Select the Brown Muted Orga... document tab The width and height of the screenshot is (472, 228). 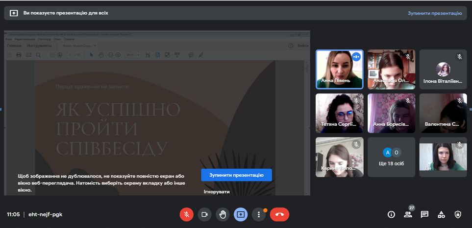77,46
